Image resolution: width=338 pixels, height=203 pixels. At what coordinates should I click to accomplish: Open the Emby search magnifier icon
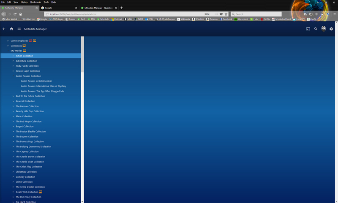point(316,29)
